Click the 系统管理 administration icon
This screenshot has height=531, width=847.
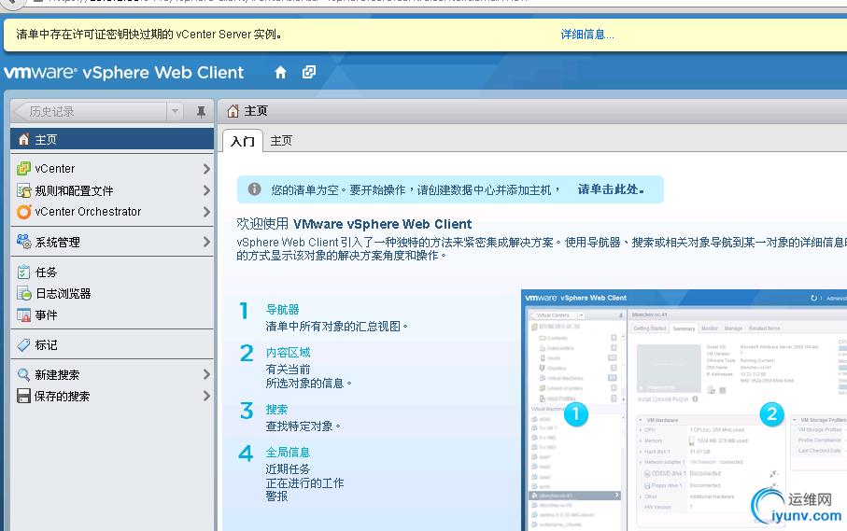coord(23,242)
